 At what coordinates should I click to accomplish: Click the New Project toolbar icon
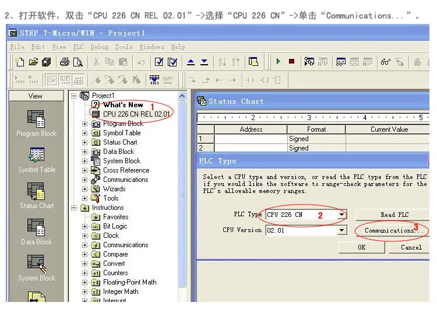coord(20,62)
